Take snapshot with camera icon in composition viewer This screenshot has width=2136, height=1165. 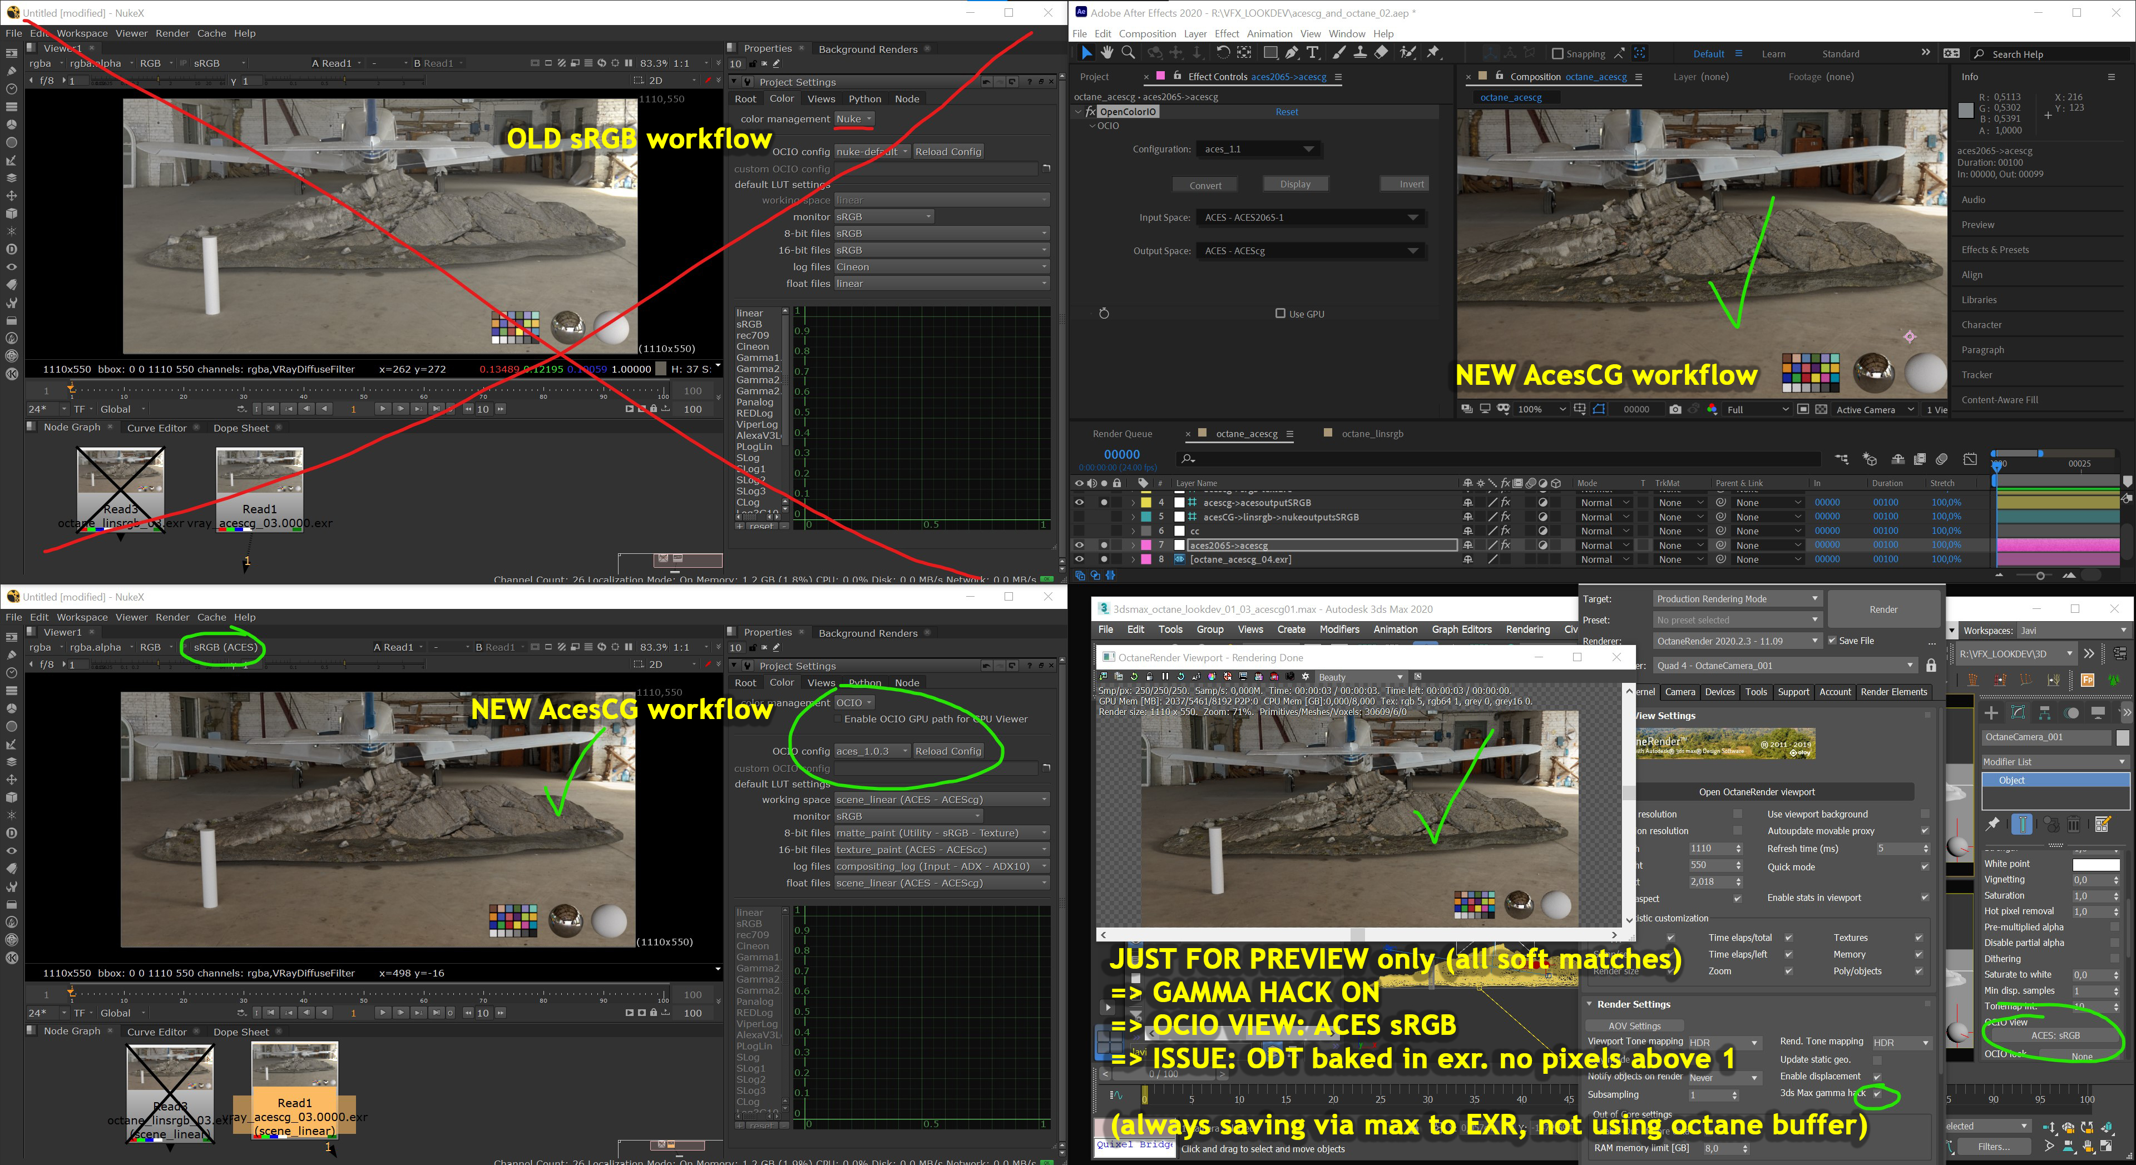pos(1675,410)
